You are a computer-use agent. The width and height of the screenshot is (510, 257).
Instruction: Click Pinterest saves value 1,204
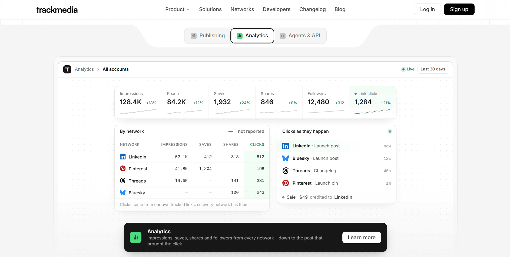pyautogui.click(x=205, y=169)
